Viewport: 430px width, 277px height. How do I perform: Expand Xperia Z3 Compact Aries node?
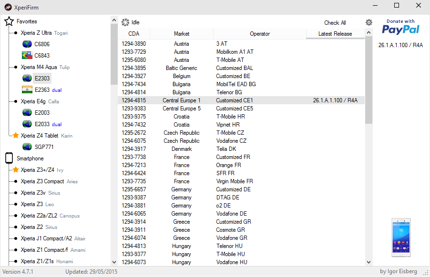pos(49,181)
